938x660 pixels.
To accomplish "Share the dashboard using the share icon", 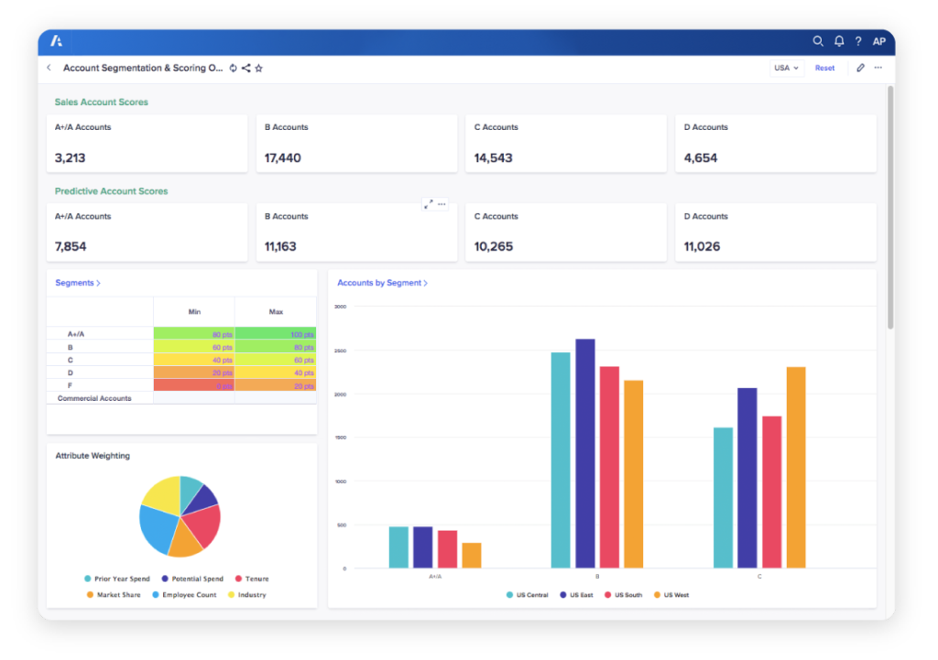I will pyautogui.click(x=245, y=68).
